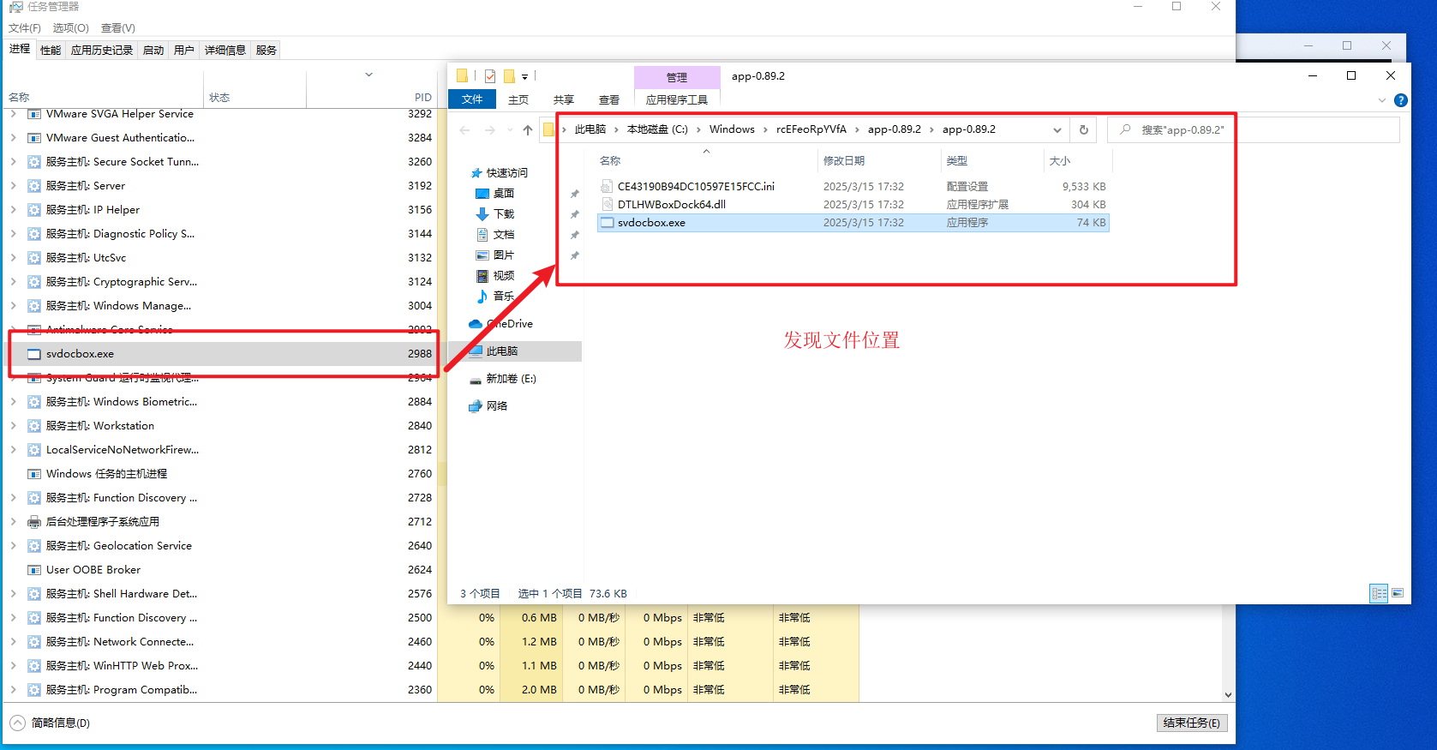Open Videos icon in sidebar
This screenshot has width=1437, height=750.
pyautogui.click(x=482, y=276)
